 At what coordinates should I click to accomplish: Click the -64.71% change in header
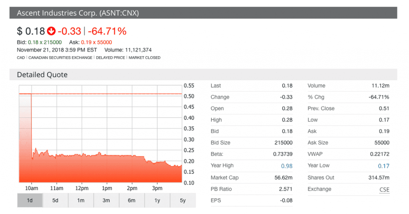(x=107, y=31)
